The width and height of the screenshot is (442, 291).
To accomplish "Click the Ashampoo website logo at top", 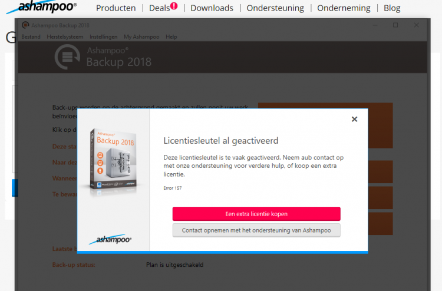I will [x=41, y=6].
